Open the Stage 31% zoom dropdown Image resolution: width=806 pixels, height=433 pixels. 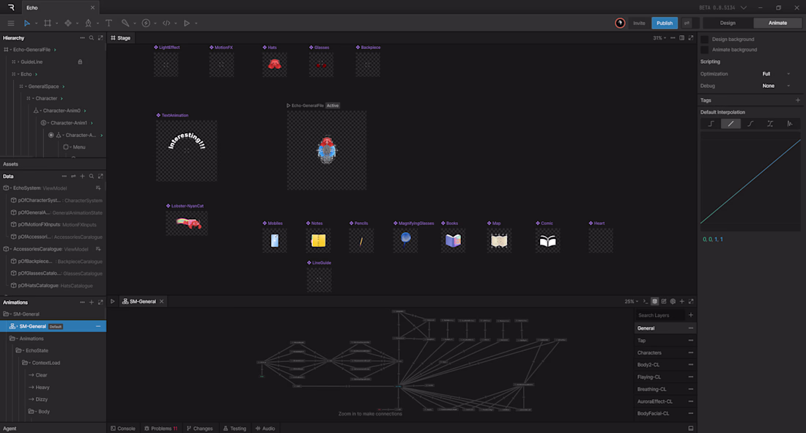(659, 38)
